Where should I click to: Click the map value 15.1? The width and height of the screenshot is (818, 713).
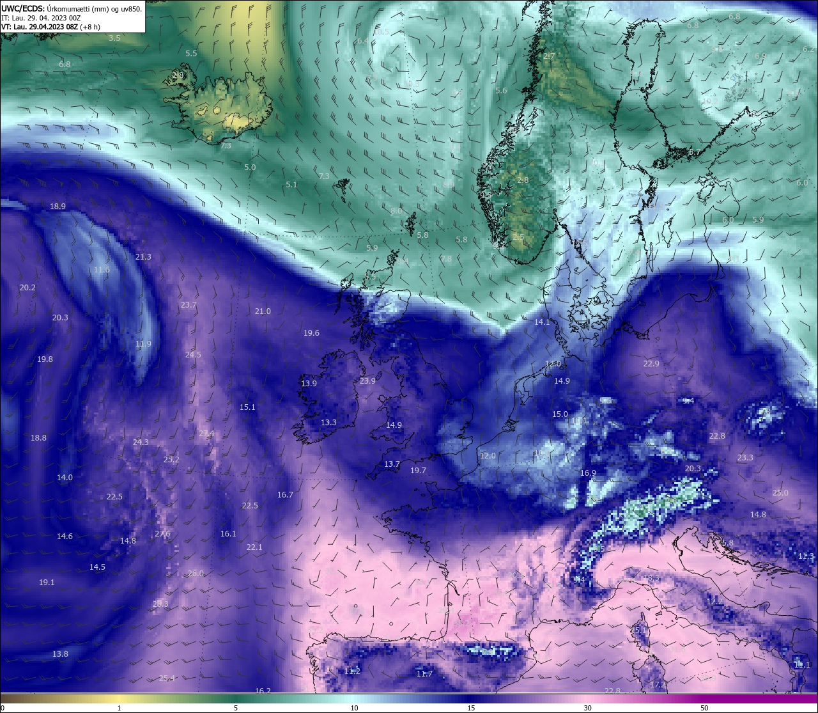[x=247, y=407]
